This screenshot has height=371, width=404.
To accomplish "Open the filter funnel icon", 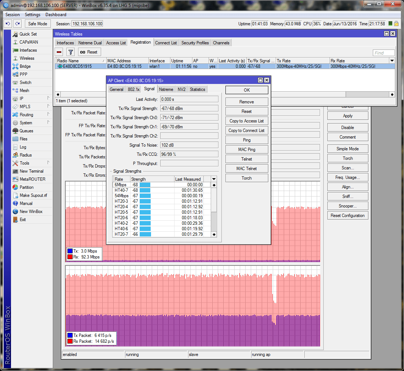I will (71, 52).
